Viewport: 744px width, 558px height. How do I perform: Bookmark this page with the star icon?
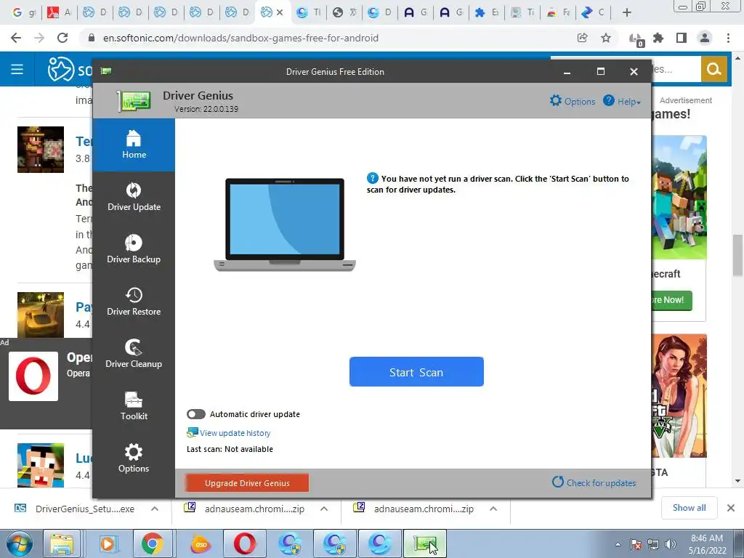[x=606, y=38]
